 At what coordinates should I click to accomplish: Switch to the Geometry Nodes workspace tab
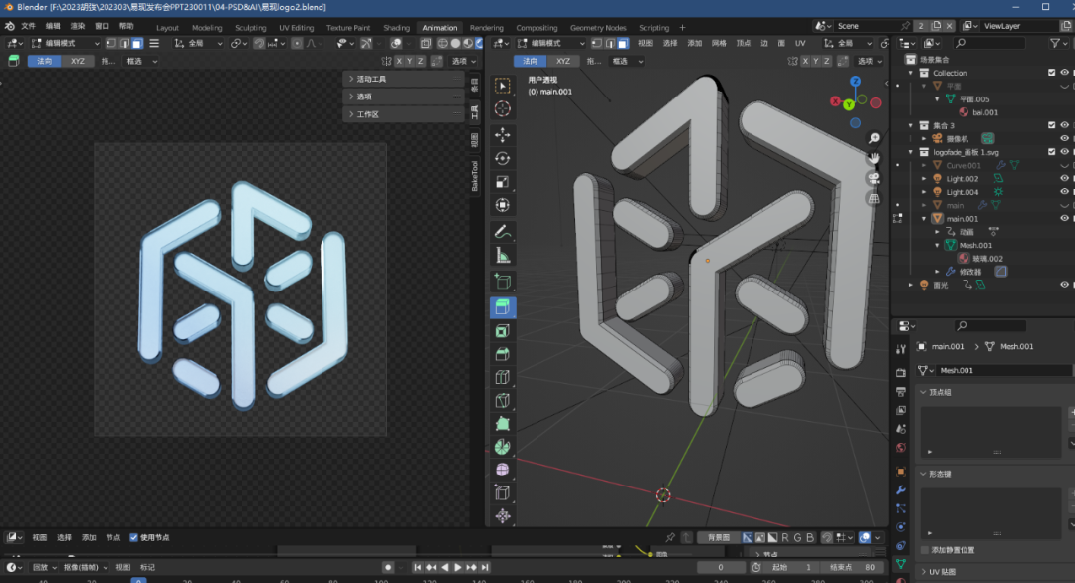pos(598,28)
